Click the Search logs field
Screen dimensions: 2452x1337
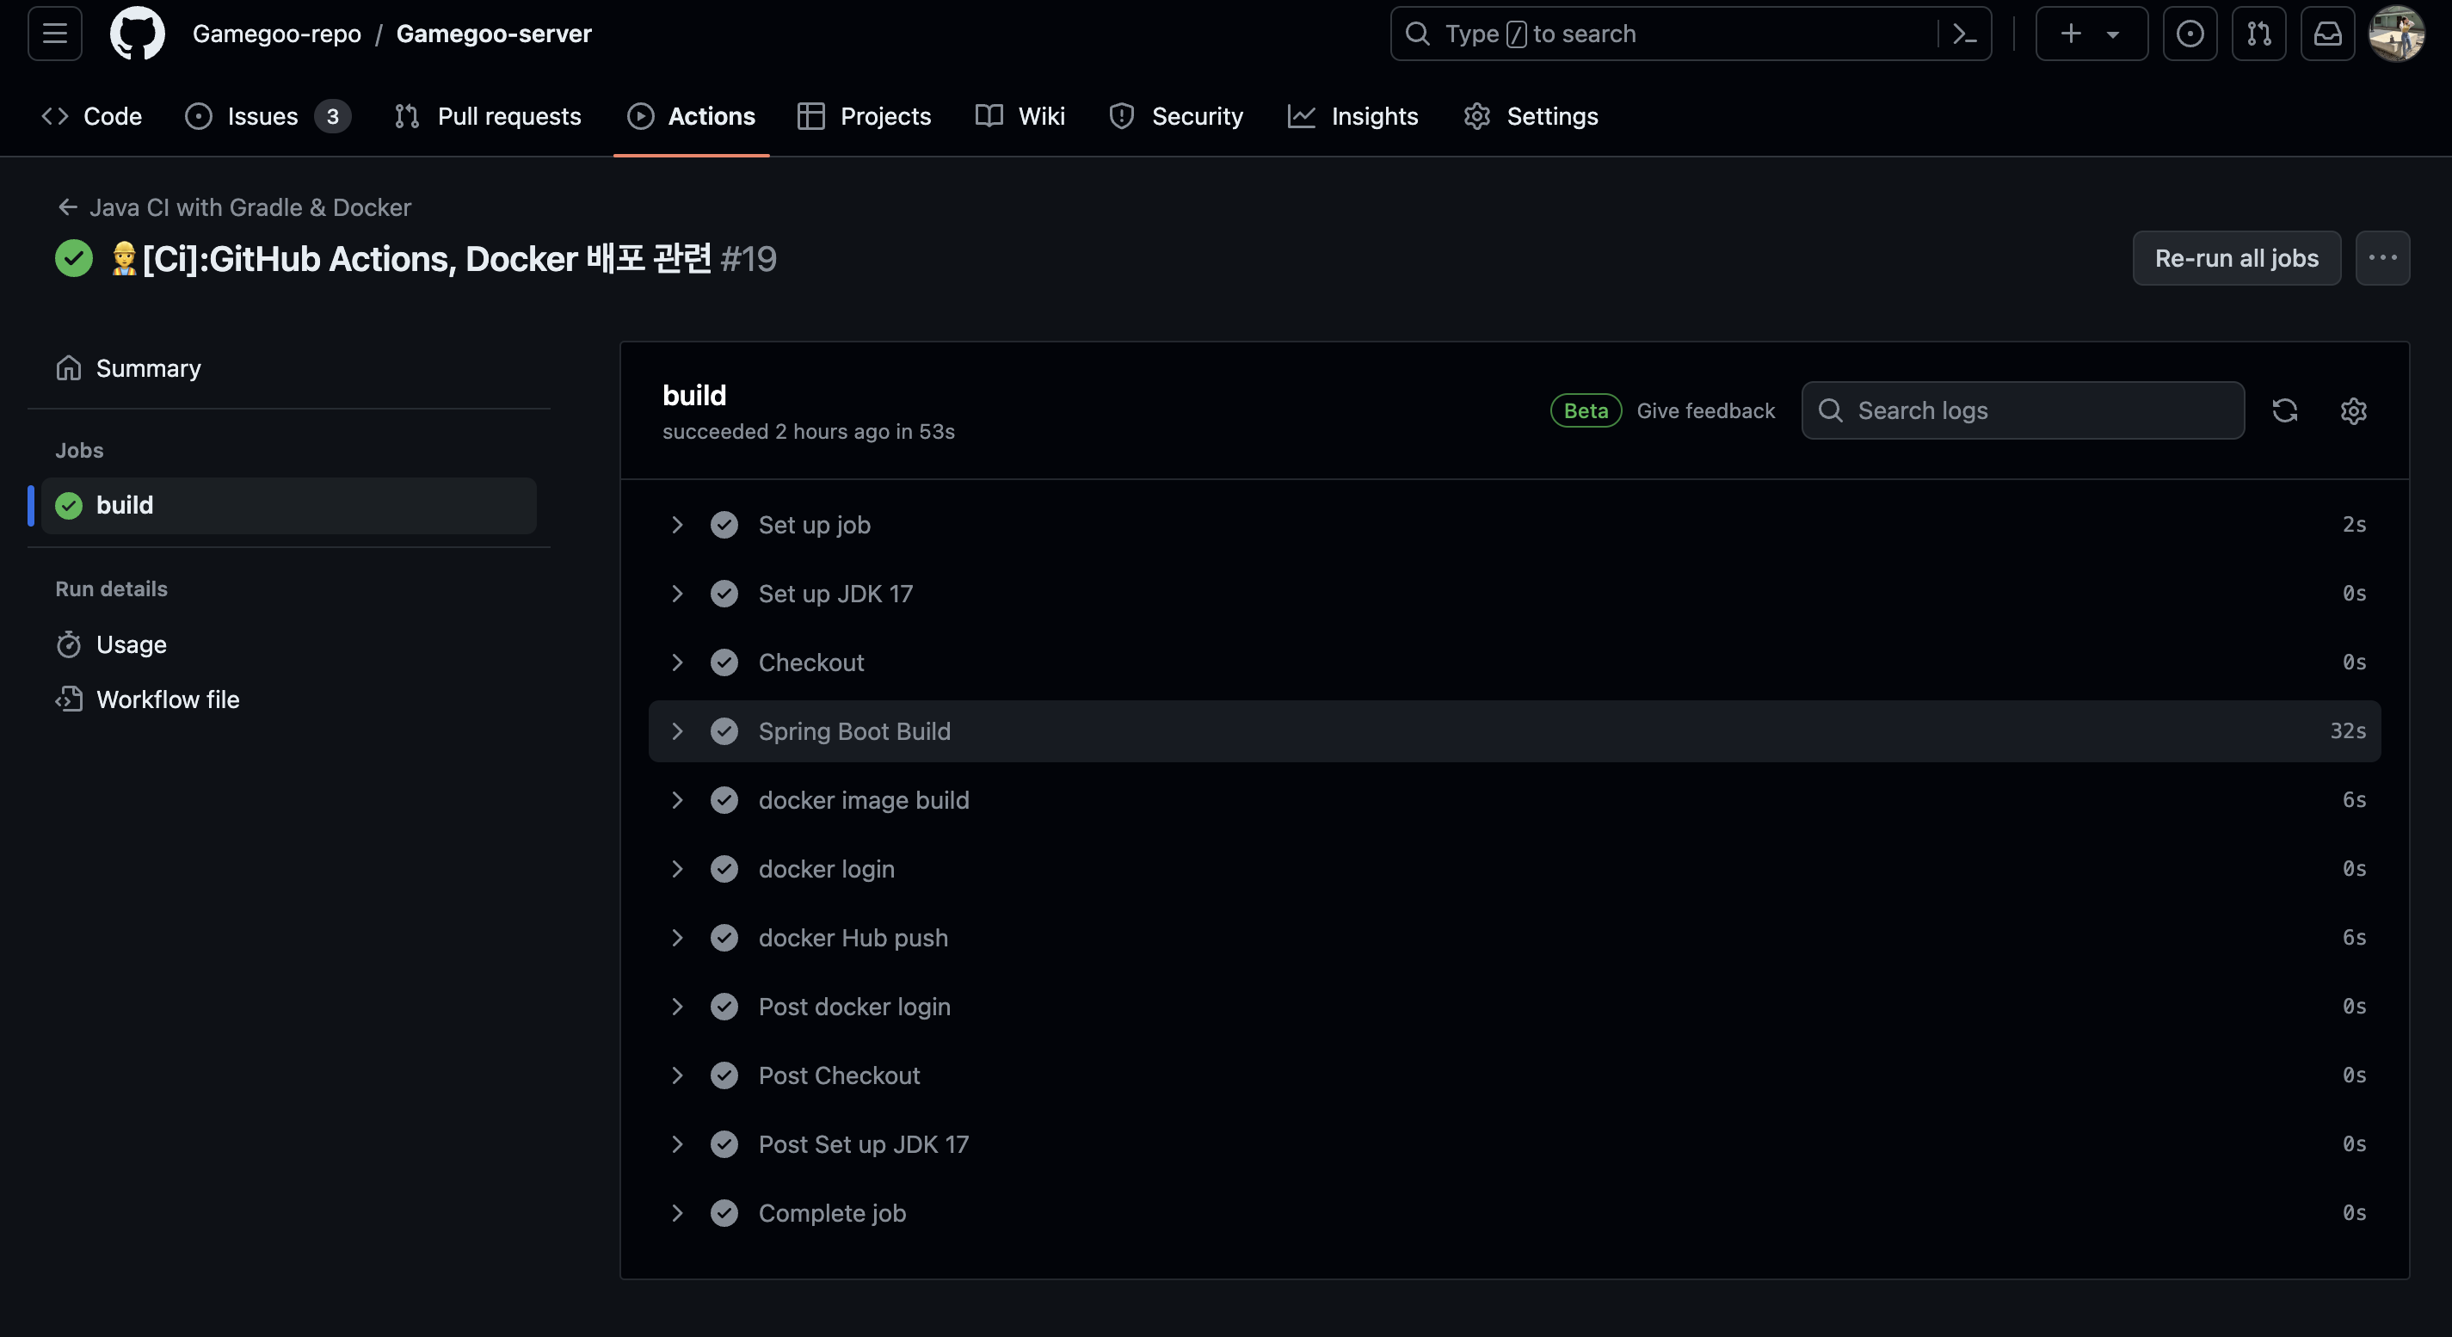(x=2037, y=410)
